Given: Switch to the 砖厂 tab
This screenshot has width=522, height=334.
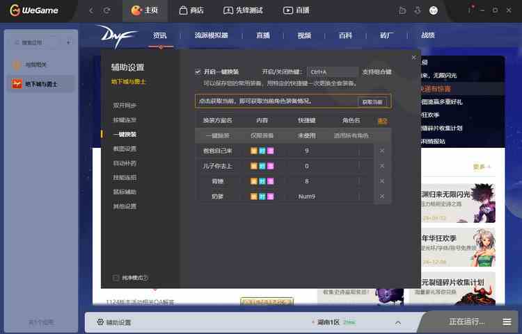Looking at the screenshot, I should pos(386,35).
